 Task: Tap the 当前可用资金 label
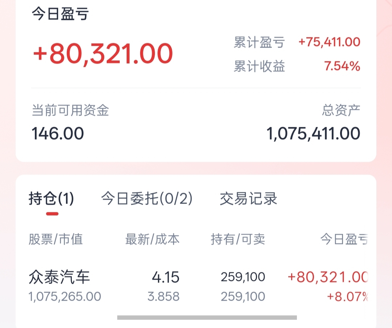(x=70, y=110)
